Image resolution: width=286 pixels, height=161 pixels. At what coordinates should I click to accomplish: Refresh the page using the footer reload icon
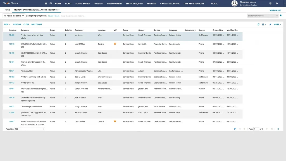(278, 129)
